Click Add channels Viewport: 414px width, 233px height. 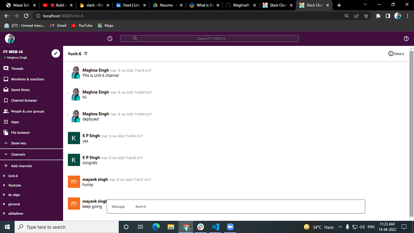[x=21, y=166]
